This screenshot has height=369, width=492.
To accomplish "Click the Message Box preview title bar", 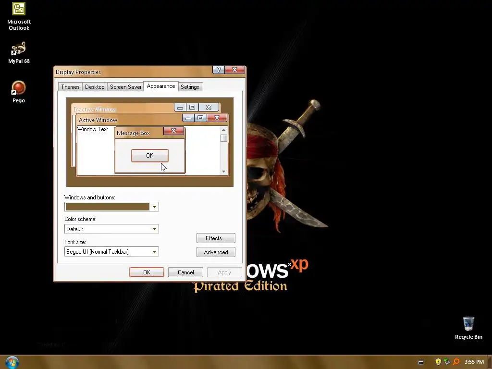I will click(x=139, y=133).
